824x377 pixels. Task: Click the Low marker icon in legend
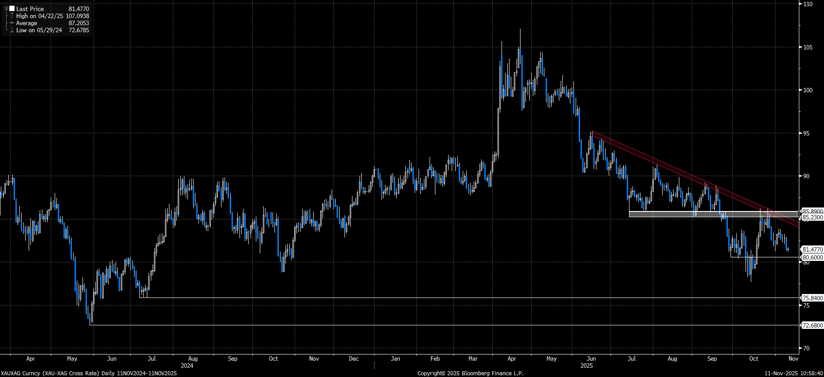point(12,30)
